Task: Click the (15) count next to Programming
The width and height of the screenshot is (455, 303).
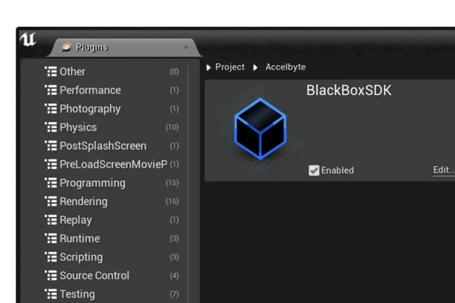Action: coord(172,183)
